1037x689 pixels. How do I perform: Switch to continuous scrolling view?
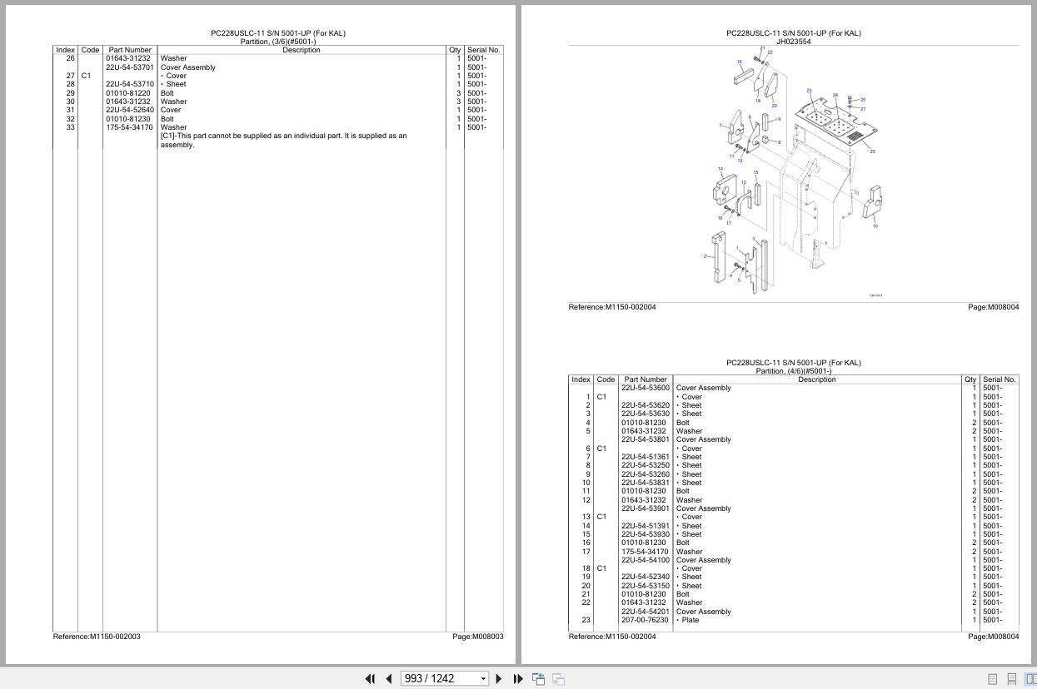click(1012, 679)
